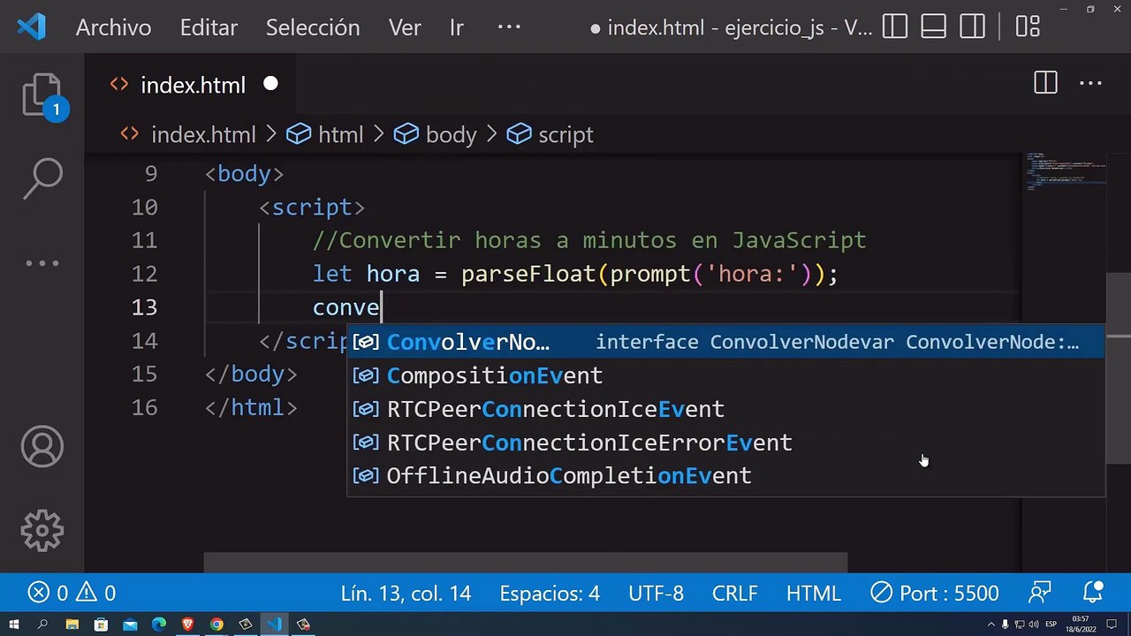
Task: Open Mail app from taskbar
Action: pos(130,625)
